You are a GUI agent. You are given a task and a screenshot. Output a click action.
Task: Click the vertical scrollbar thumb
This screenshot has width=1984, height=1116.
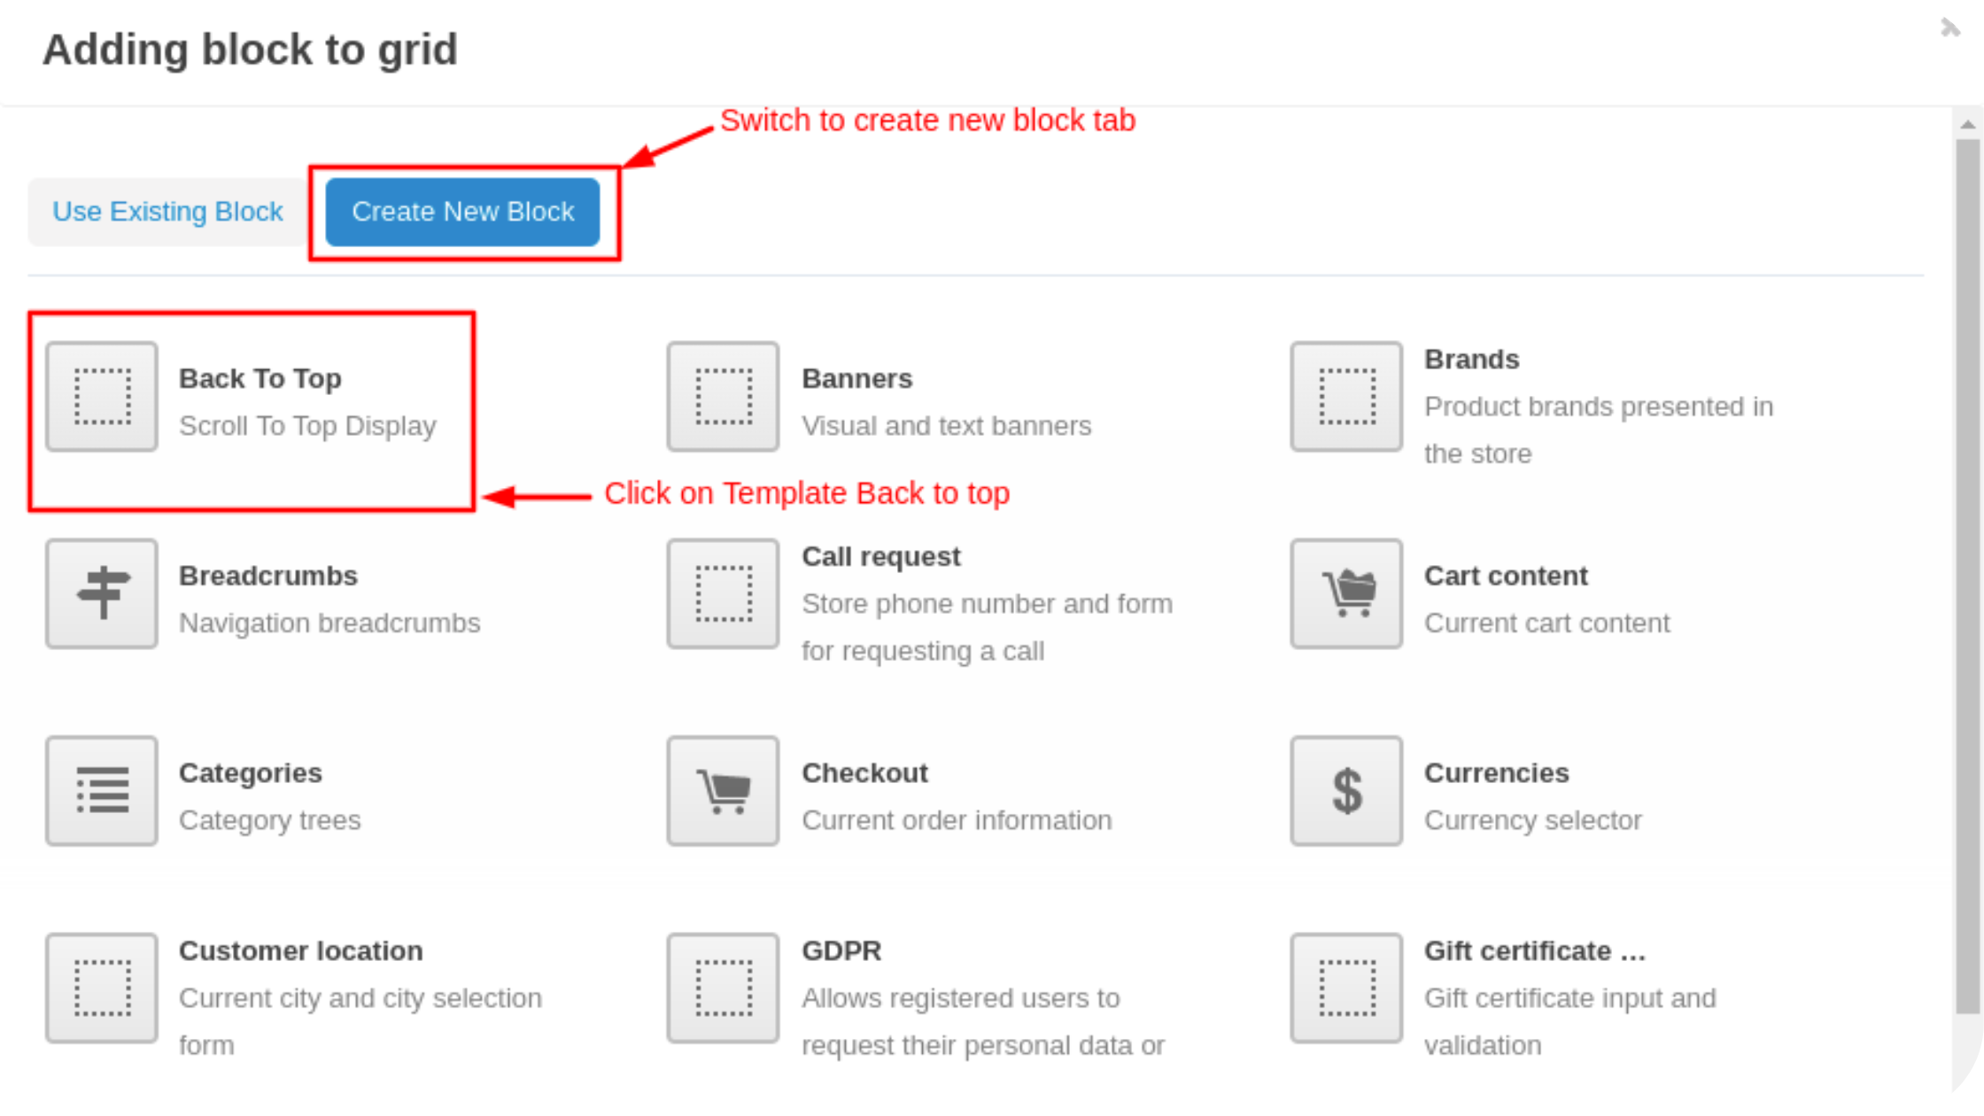pos(1968,576)
